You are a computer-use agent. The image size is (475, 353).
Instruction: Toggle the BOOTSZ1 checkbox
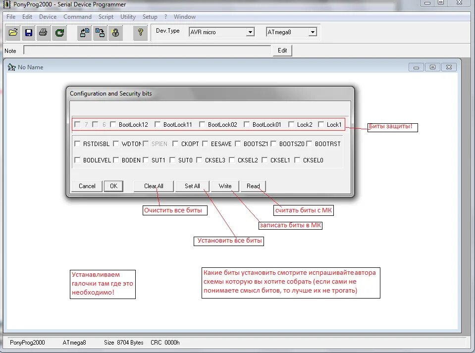[x=238, y=144]
